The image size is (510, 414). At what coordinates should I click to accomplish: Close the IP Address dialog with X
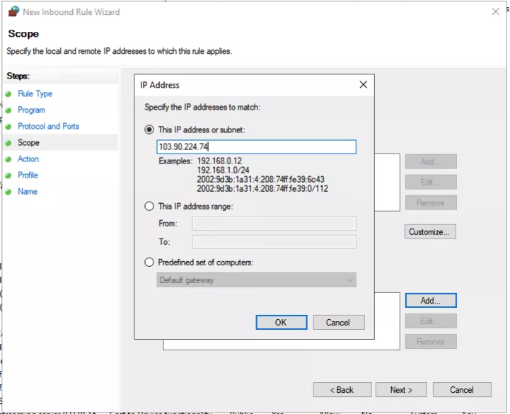(364, 85)
